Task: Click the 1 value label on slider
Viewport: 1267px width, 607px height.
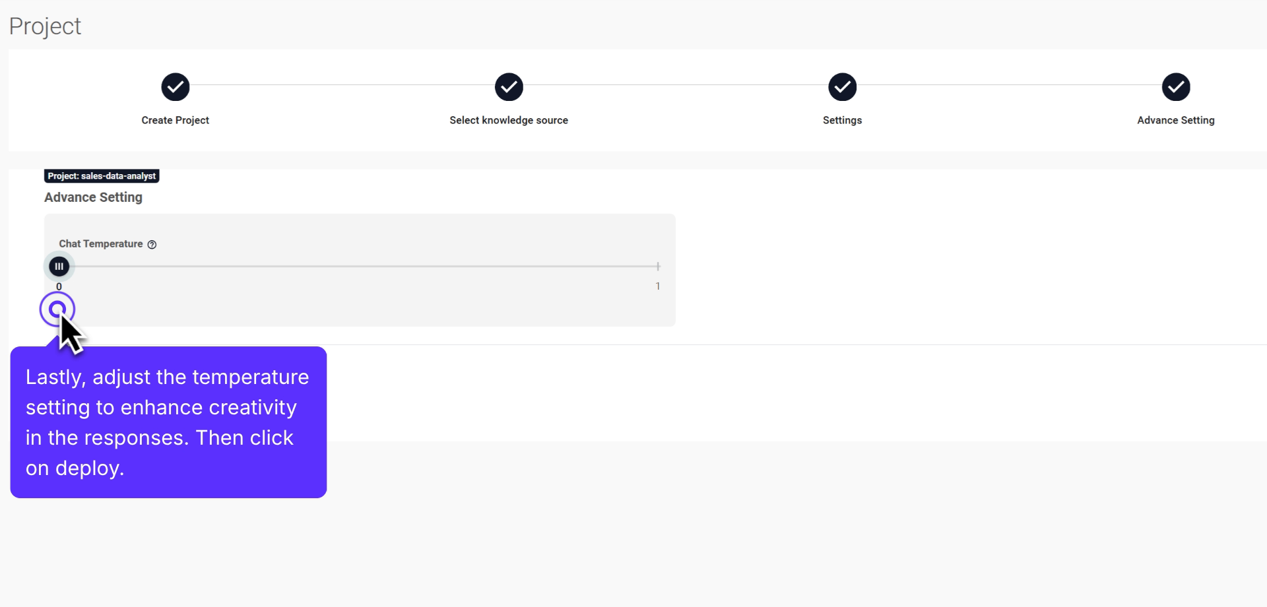Action: click(x=657, y=286)
